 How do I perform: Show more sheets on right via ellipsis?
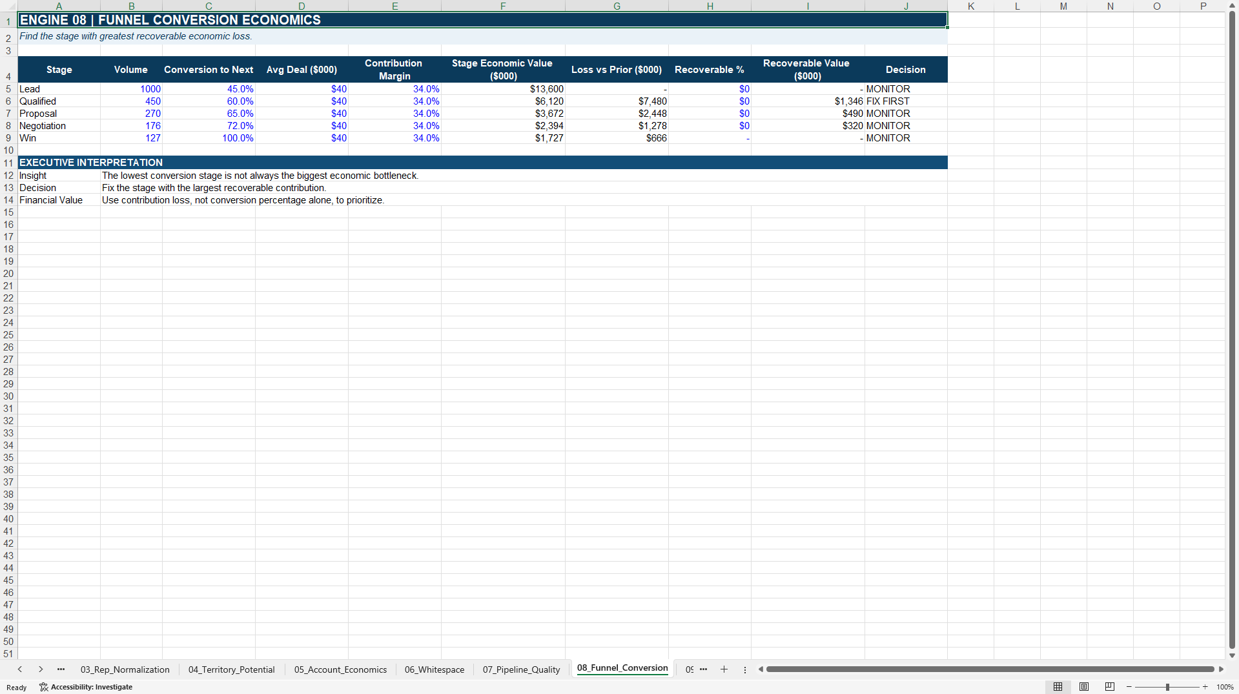[703, 669]
